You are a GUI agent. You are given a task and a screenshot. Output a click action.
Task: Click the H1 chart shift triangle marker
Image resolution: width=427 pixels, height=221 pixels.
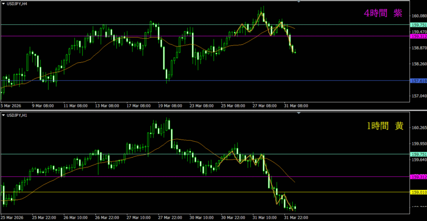(x=298, y=113)
